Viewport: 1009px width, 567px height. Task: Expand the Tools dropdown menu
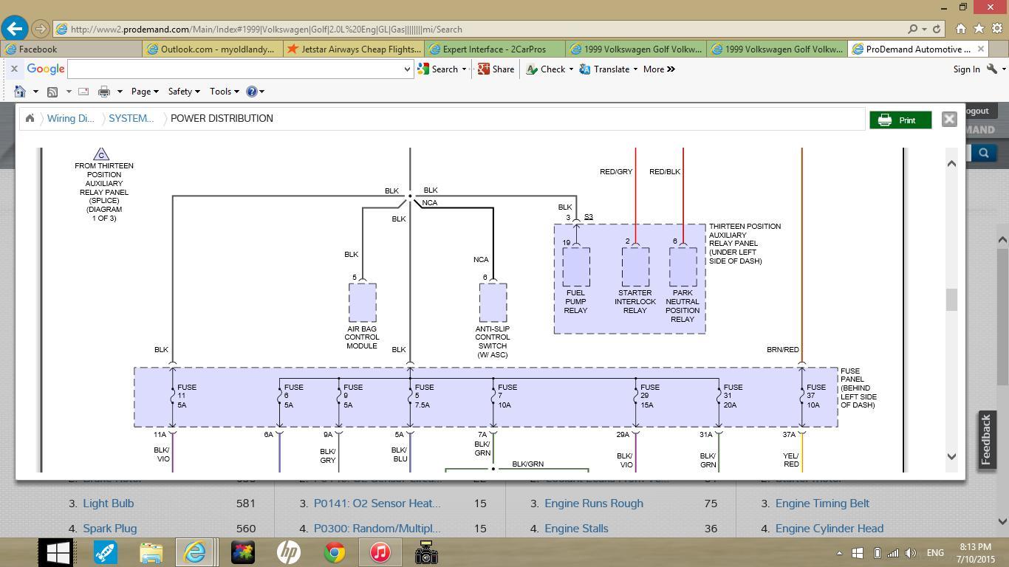(224, 92)
